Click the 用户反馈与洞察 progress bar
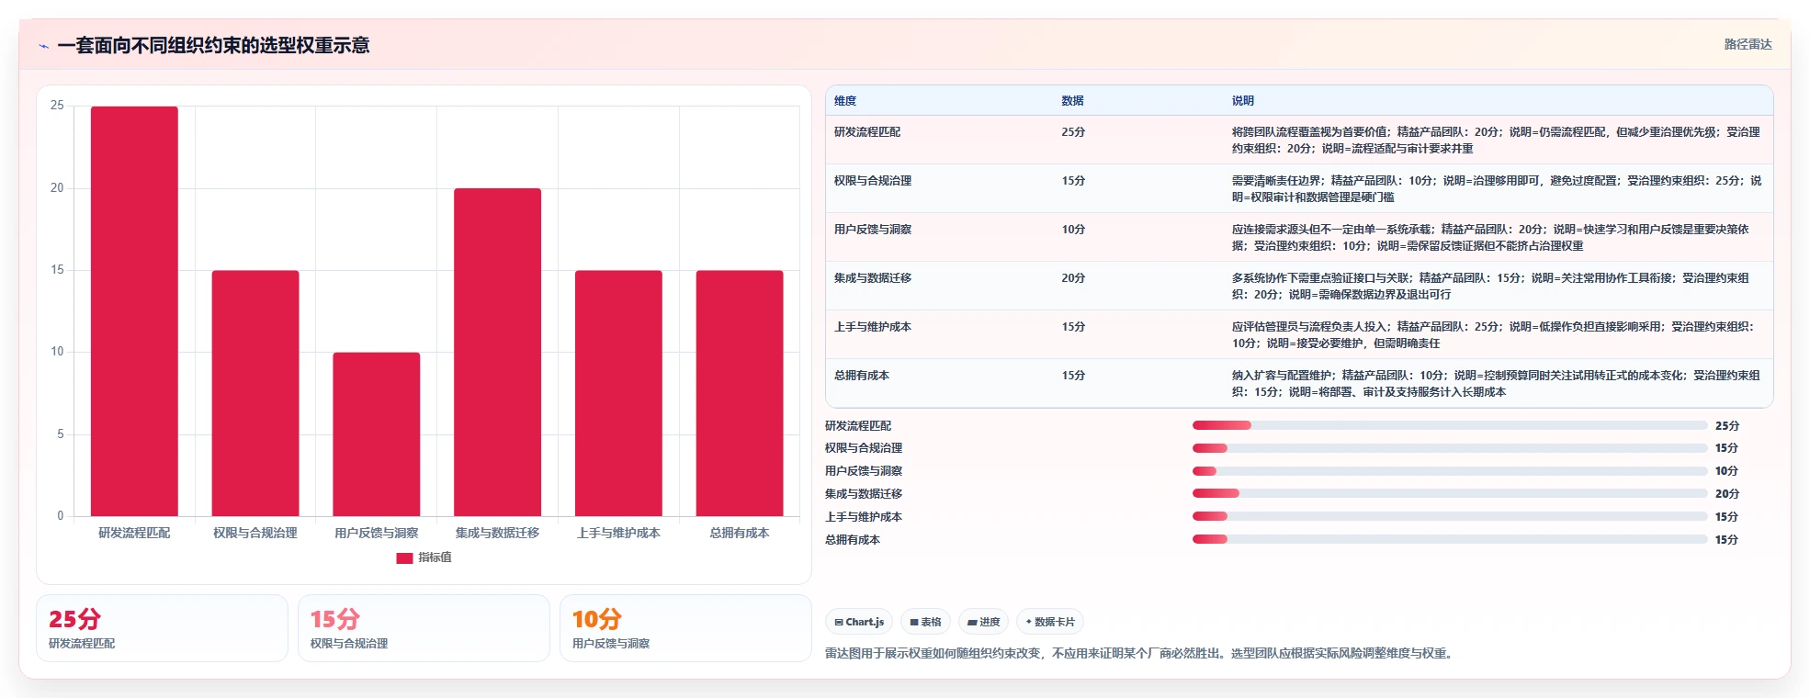 click(x=1450, y=471)
